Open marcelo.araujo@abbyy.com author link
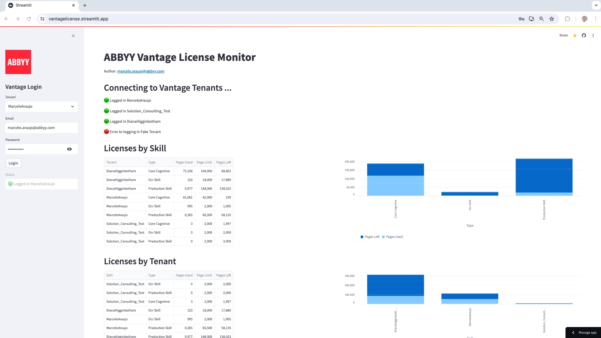The image size is (601, 338). click(141, 71)
